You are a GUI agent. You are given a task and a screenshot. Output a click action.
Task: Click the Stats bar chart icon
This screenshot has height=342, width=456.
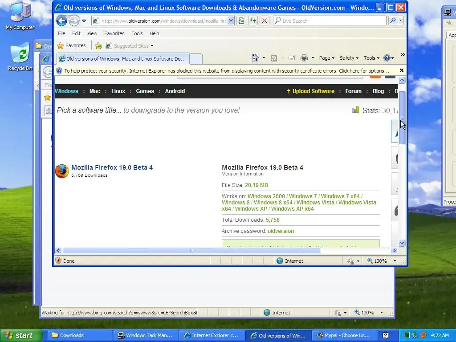pos(355,110)
